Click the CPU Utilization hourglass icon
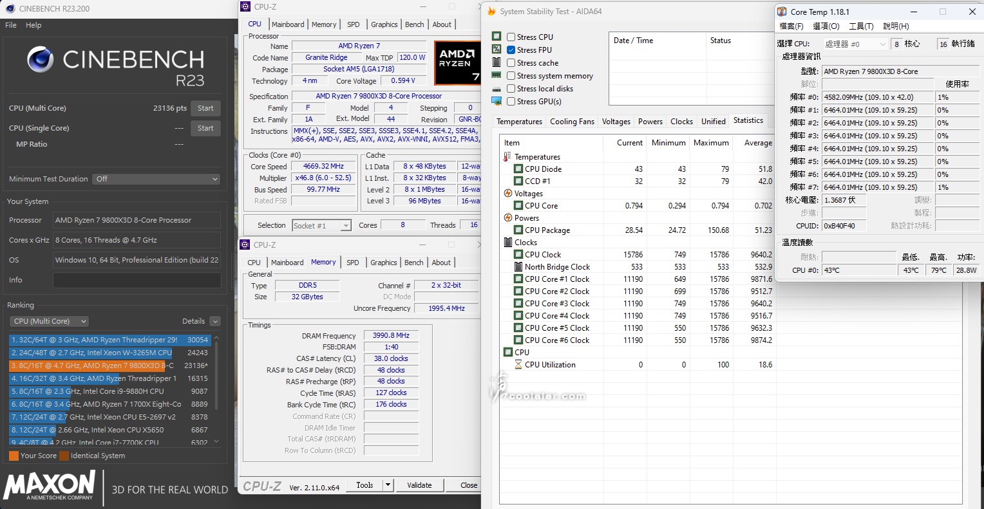 pyautogui.click(x=518, y=364)
